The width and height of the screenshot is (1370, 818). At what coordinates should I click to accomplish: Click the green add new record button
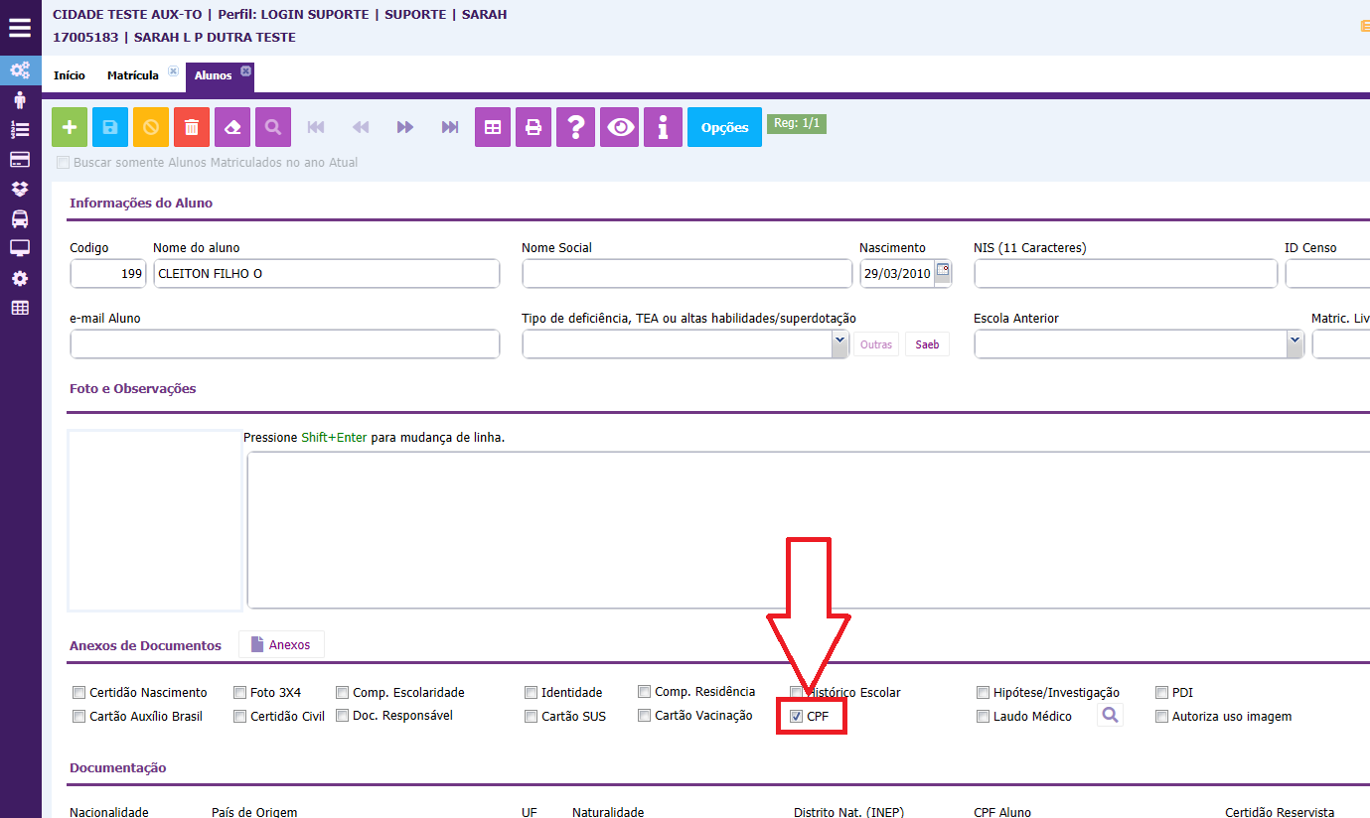(x=70, y=127)
